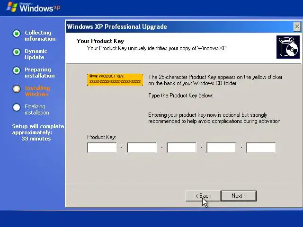
Task: Click the Preparing installation step indicator
Action: 17,70
